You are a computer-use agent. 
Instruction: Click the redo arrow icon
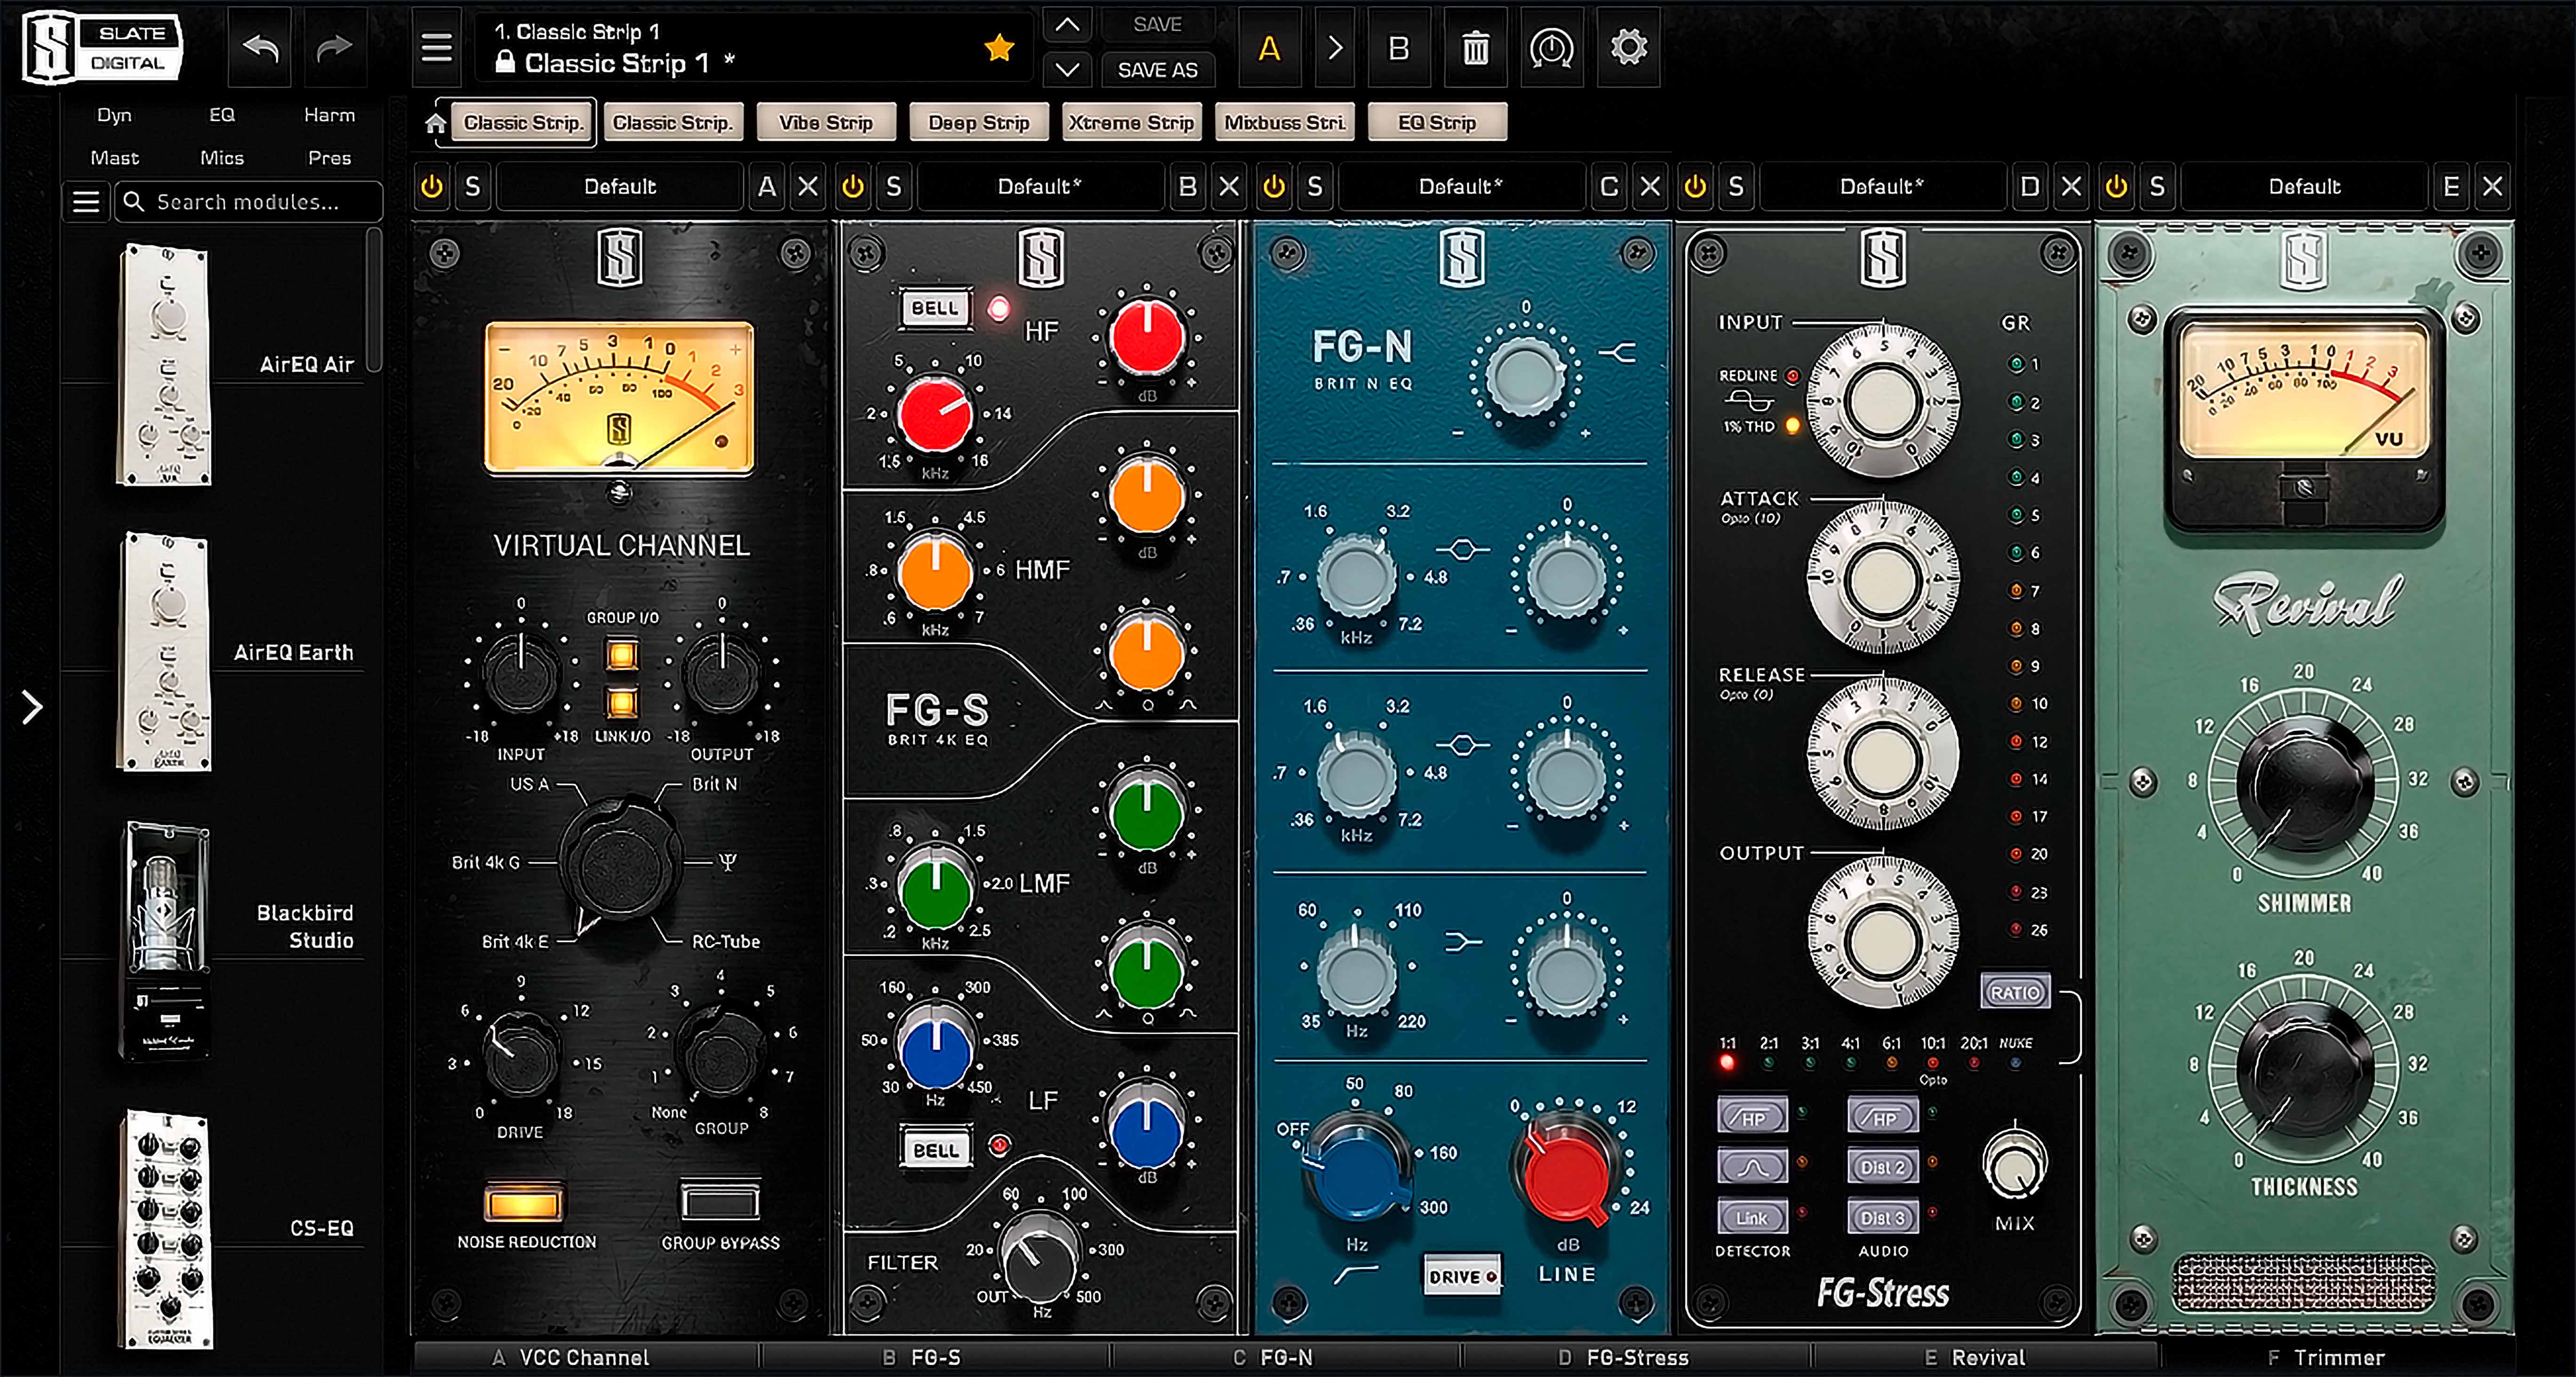(334, 47)
